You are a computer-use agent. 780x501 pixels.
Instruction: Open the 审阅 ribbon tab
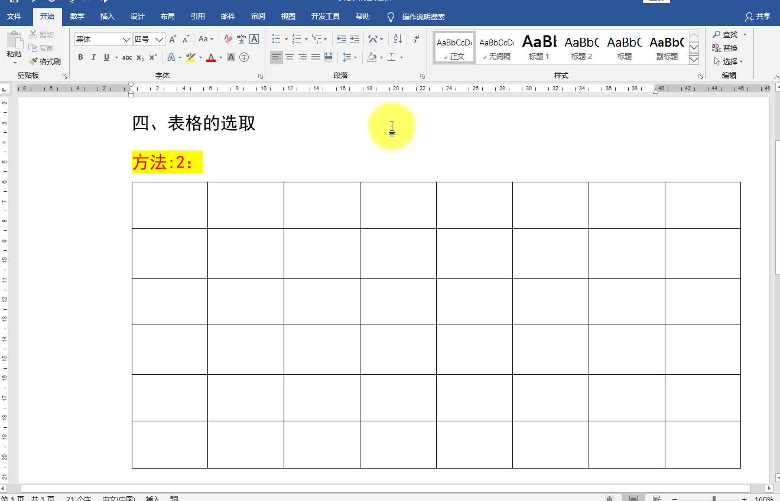tap(258, 17)
